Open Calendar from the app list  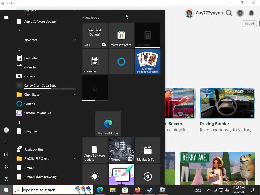coord(46,67)
